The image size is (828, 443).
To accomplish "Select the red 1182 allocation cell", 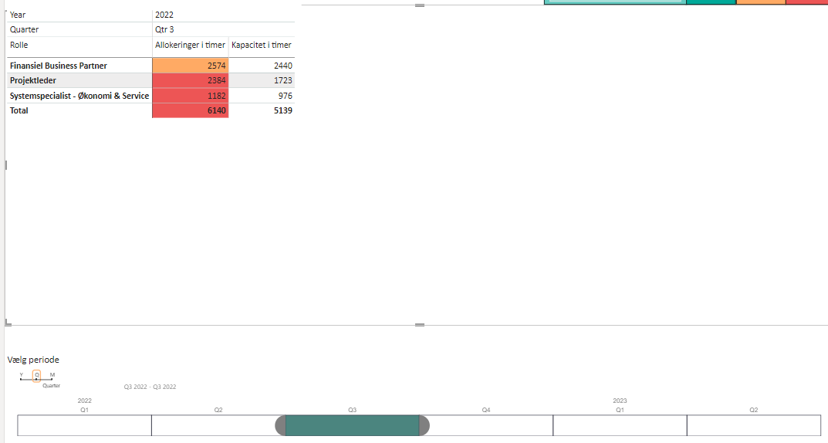I will 191,96.
